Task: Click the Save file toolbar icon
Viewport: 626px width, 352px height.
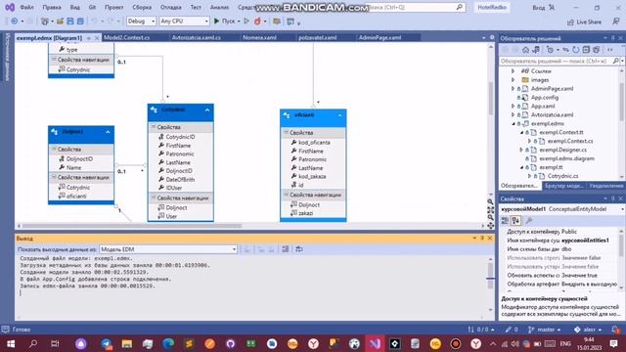Action: (70, 22)
